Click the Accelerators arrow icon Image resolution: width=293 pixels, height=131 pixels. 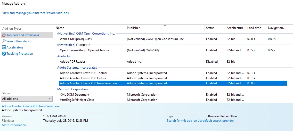pyautogui.click(x=4, y=47)
